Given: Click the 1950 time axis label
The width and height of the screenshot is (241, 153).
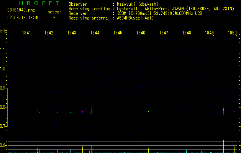Looking at the screenshot, I should pyautogui.click(x=232, y=33).
